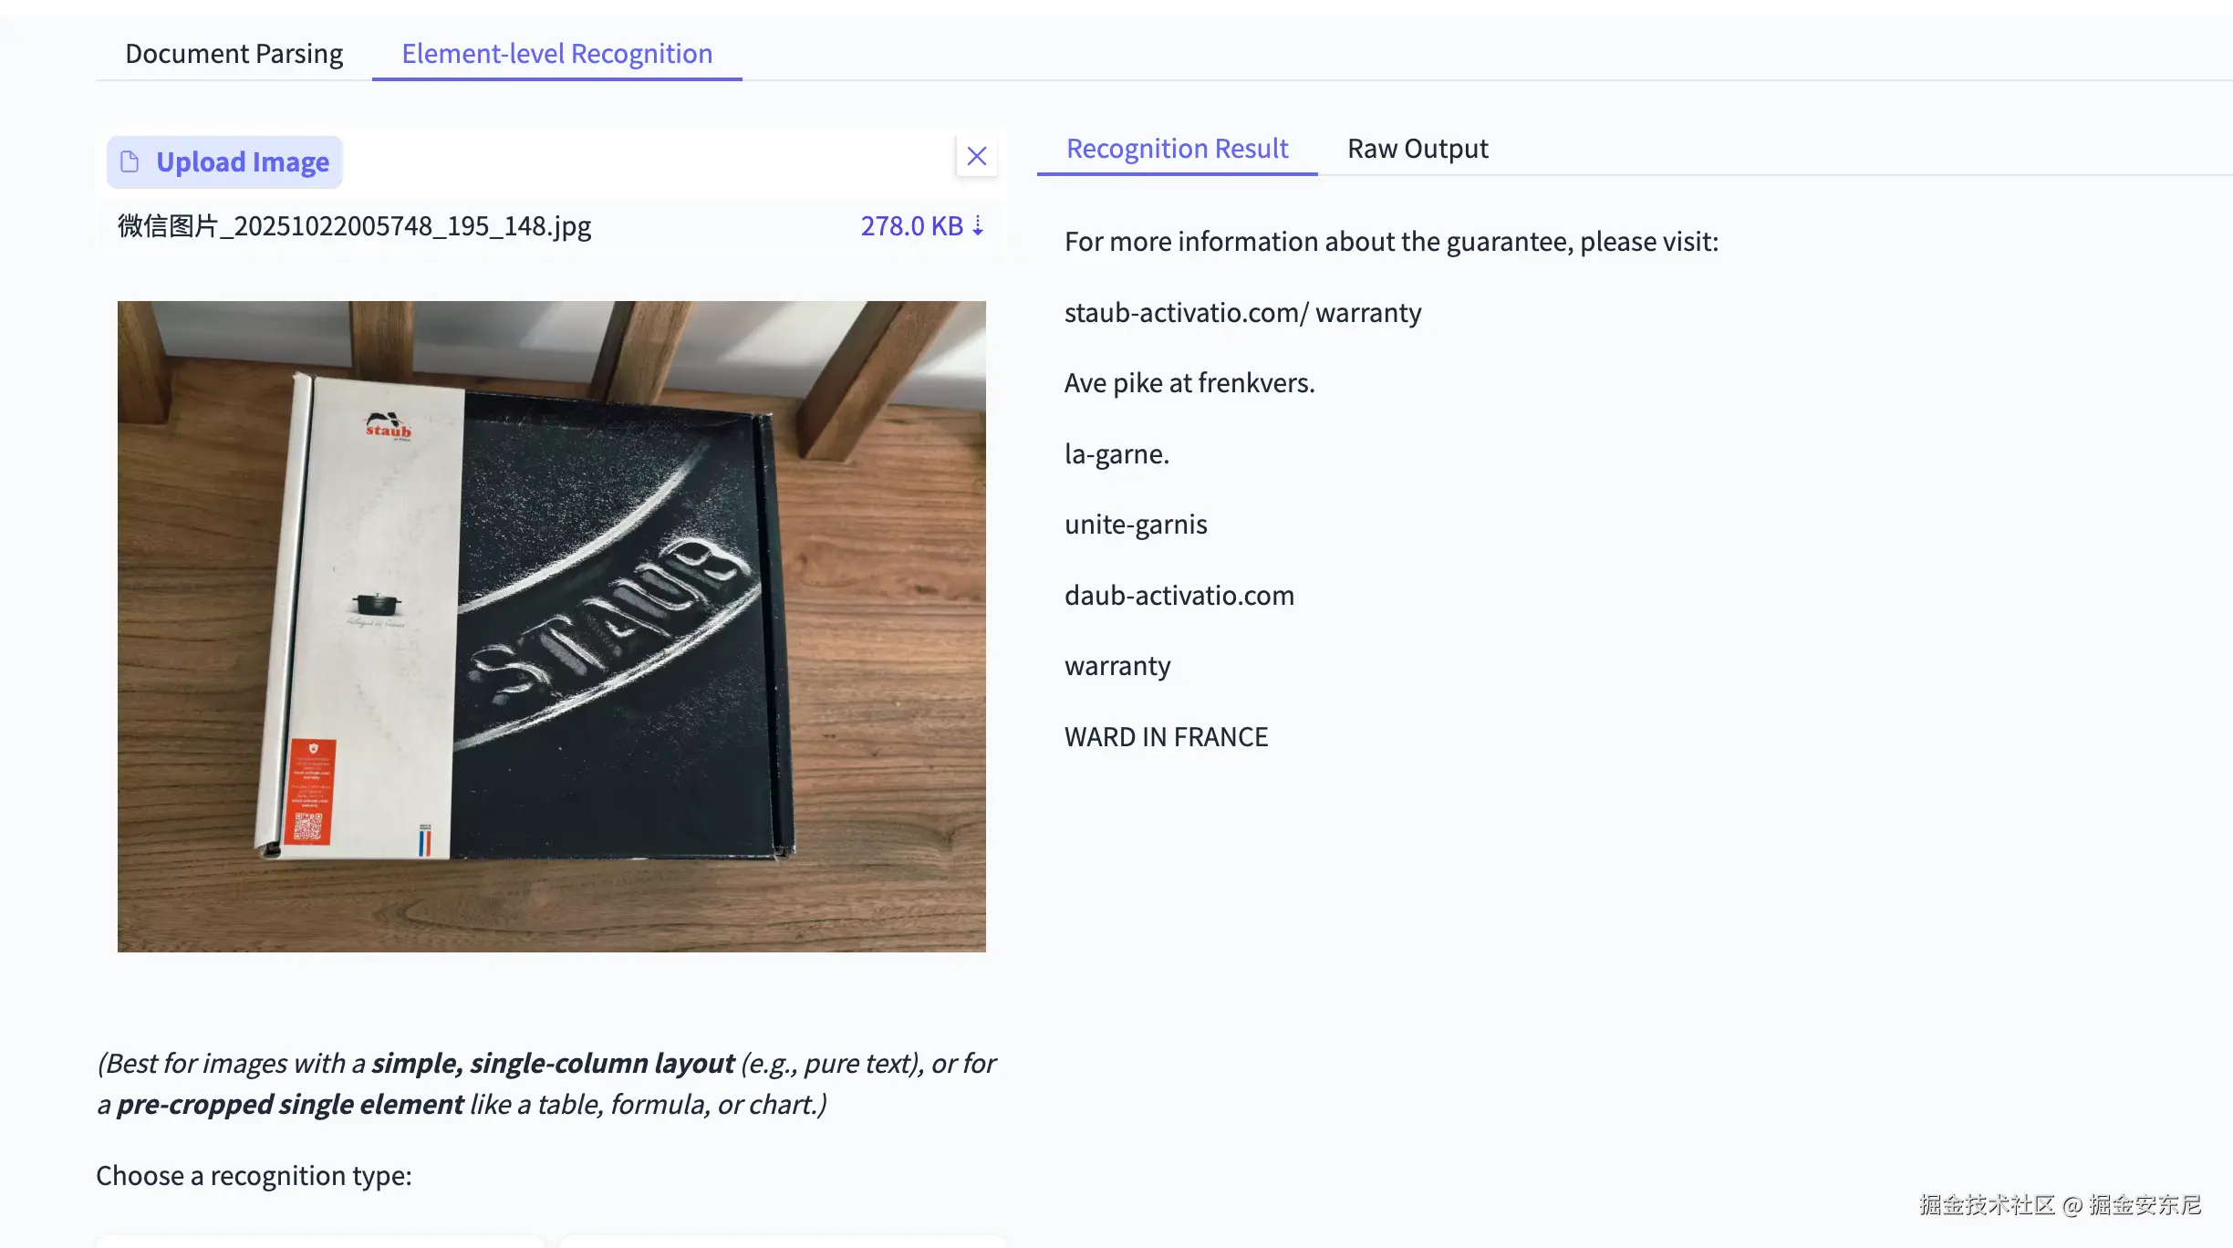This screenshot has height=1248, width=2233.
Task: Click the red Staub logo in the photo
Action: (x=389, y=425)
